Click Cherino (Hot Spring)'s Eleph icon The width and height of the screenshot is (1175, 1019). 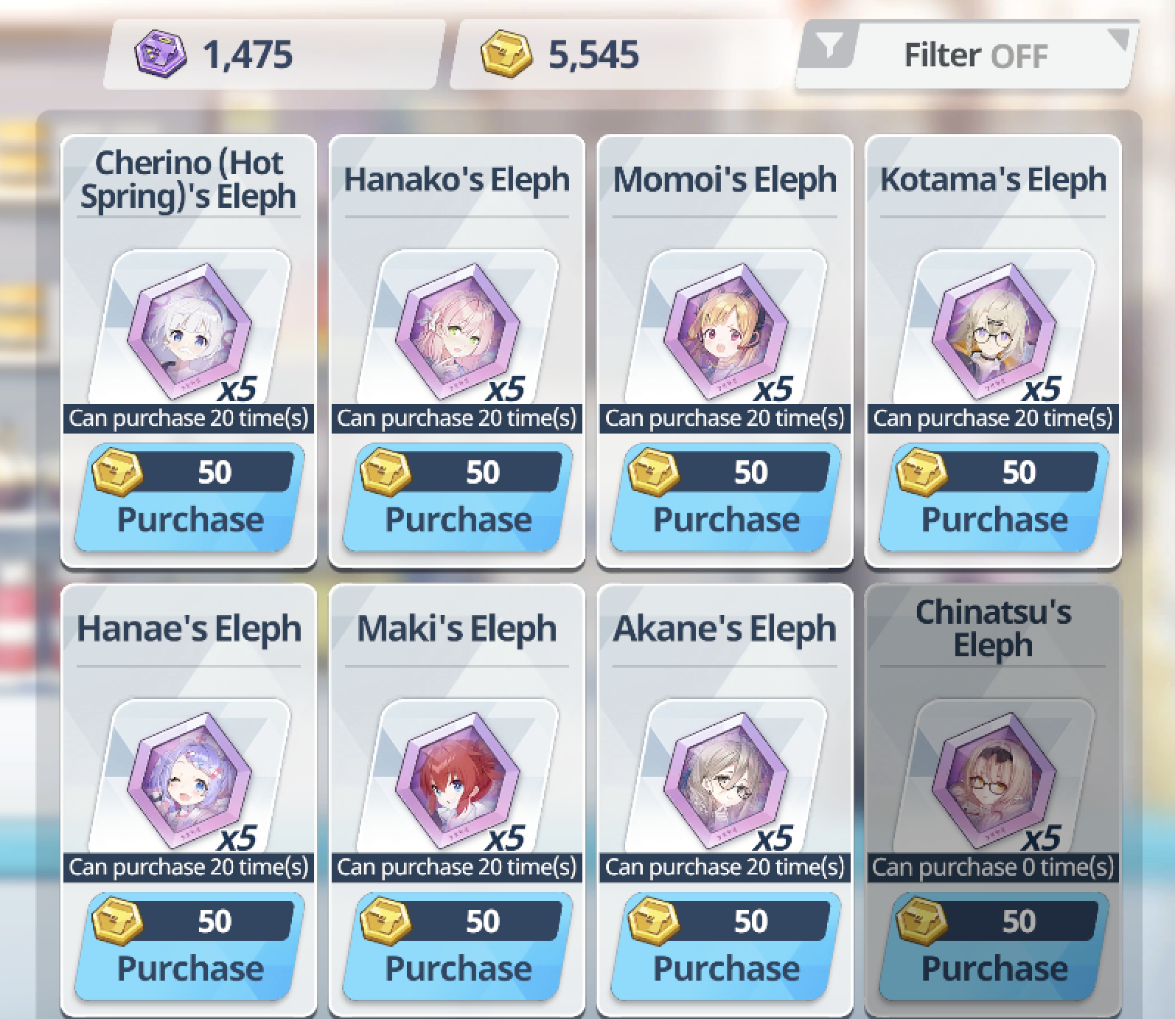coord(189,327)
